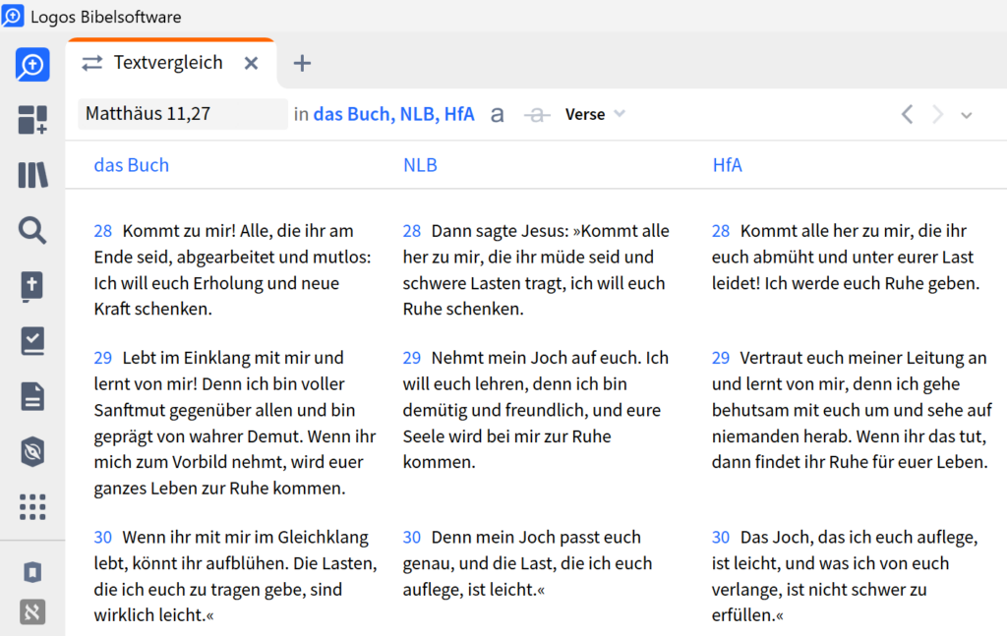Click text 'Das Joch, das ich euch auflege,'
The height and width of the screenshot is (636, 1007).
click(x=859, y=537)
